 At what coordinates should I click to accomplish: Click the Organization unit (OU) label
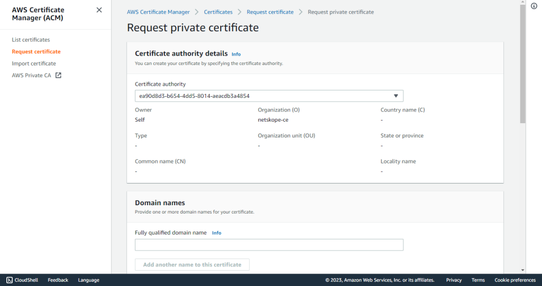pyautogui.click(x=286, y=136)
